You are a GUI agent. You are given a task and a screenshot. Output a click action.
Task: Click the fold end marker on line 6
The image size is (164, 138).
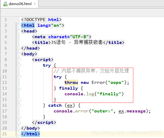(19, 48)
